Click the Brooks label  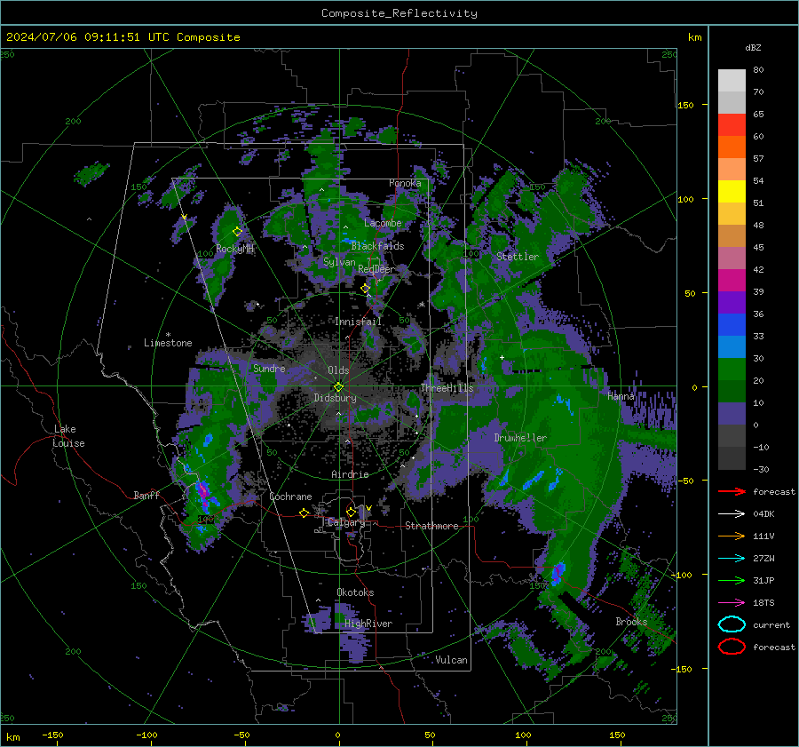coord(631,622)
